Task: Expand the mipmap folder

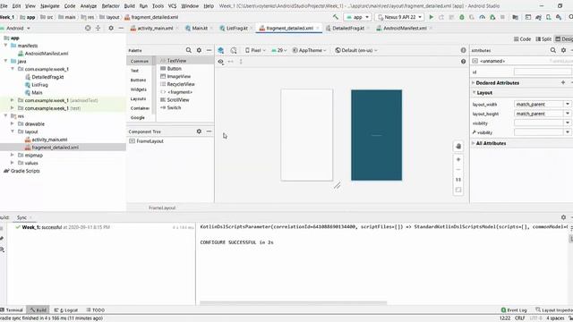Action: [x=12, y=155]
